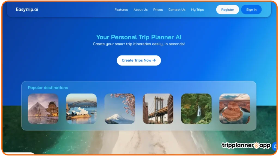Go to the About Us page
The height and width of the screenshot is (156, 279).
[x=141, y=10]
